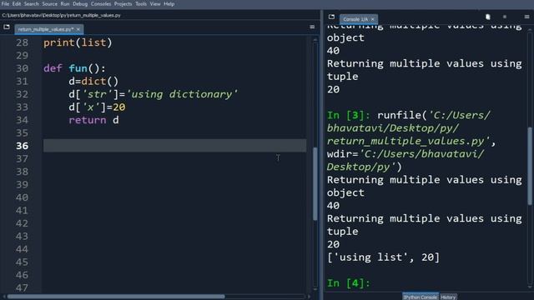This screenshot has width=534, height=300.
Task: Click the console clipboard icon in toolbar
Action: pos(487,17)
